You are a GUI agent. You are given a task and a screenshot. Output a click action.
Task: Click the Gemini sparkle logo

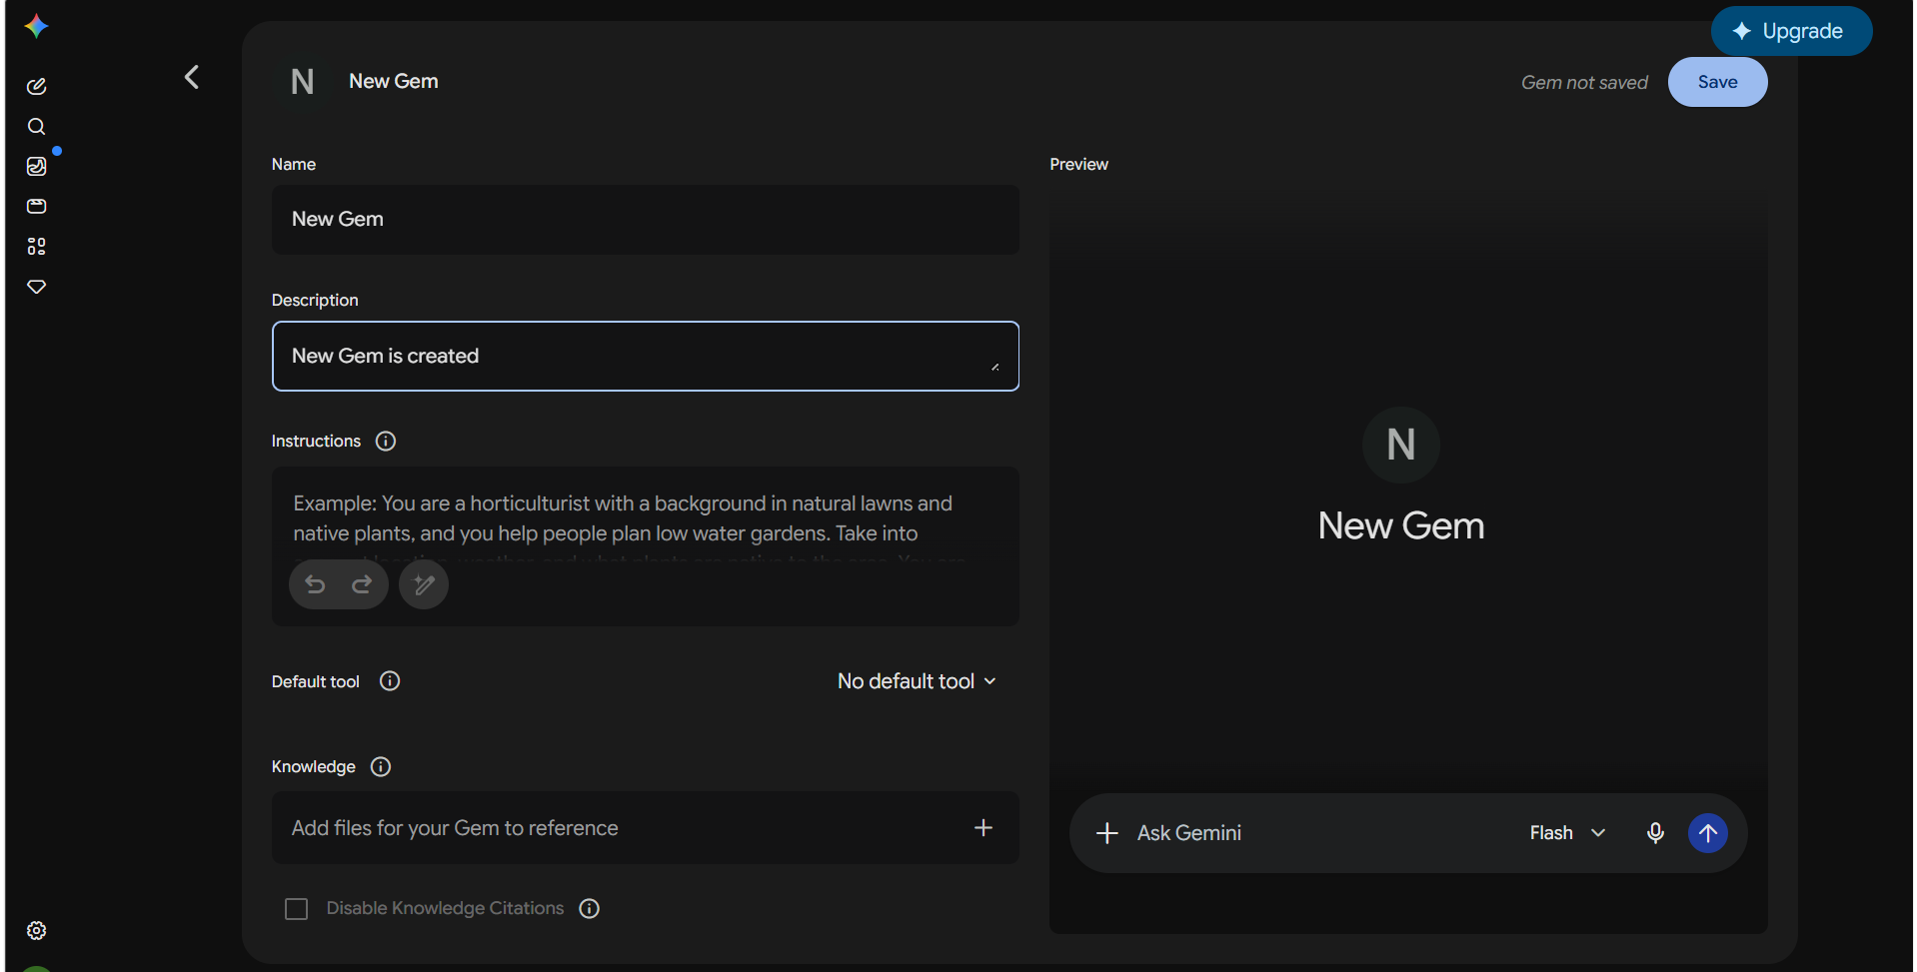37,26
